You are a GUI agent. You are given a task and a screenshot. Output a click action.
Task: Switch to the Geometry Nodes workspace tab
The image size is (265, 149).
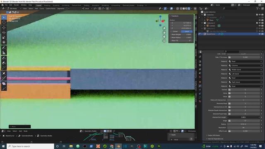click(128, 5)
